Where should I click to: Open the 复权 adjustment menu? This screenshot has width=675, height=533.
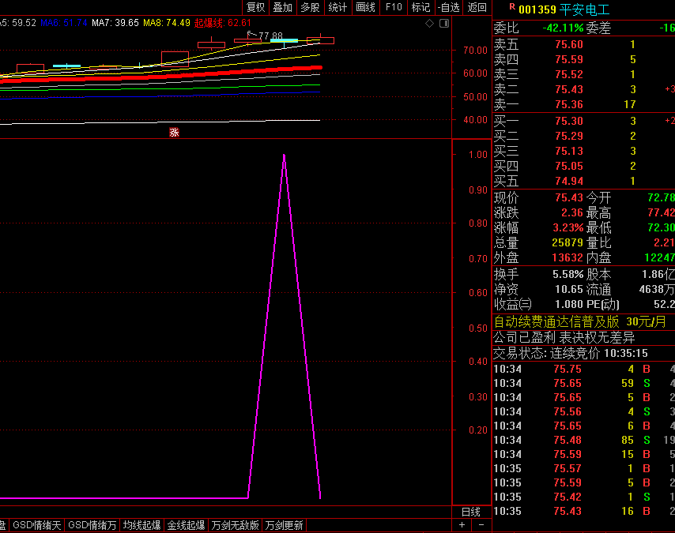pos(255,7)
